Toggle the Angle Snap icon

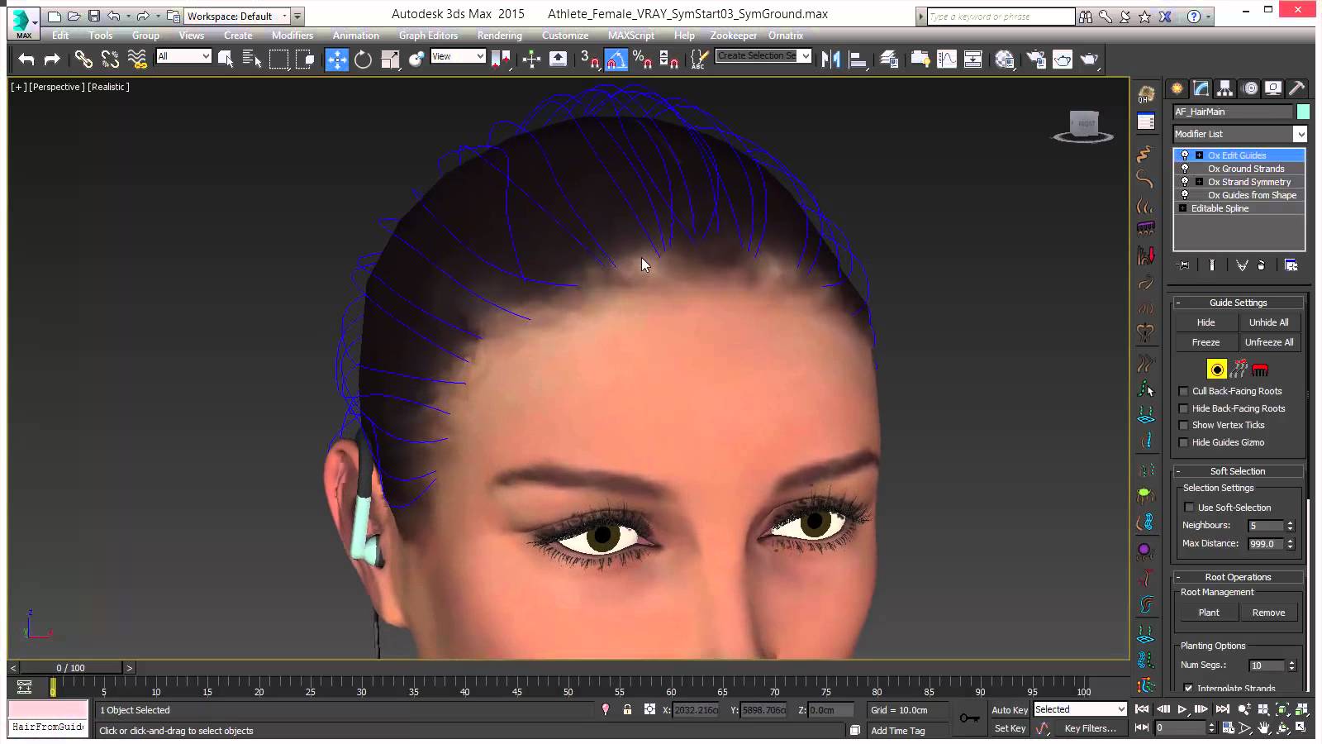tap(616, 59)
